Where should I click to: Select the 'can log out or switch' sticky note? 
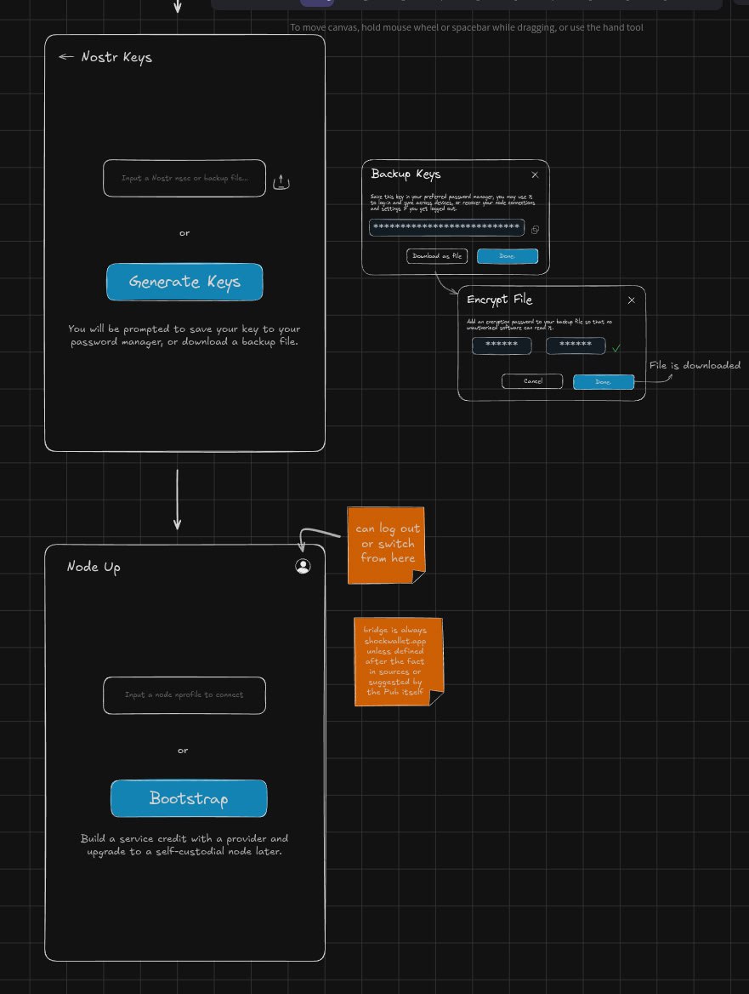[x=387, y=544]
